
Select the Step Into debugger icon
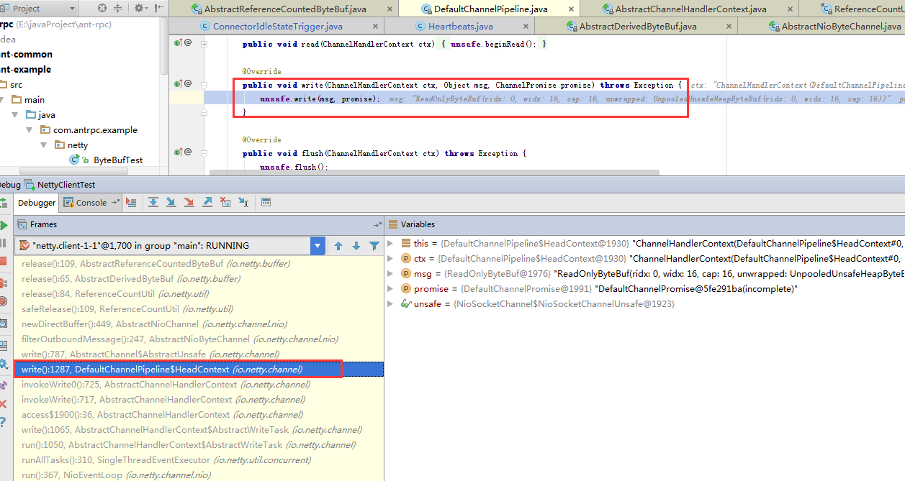point(171,203)
